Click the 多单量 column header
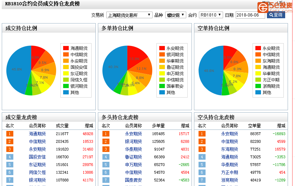This screenshot has width=295, height=186. pyautogui.click(x=159, y=126)
